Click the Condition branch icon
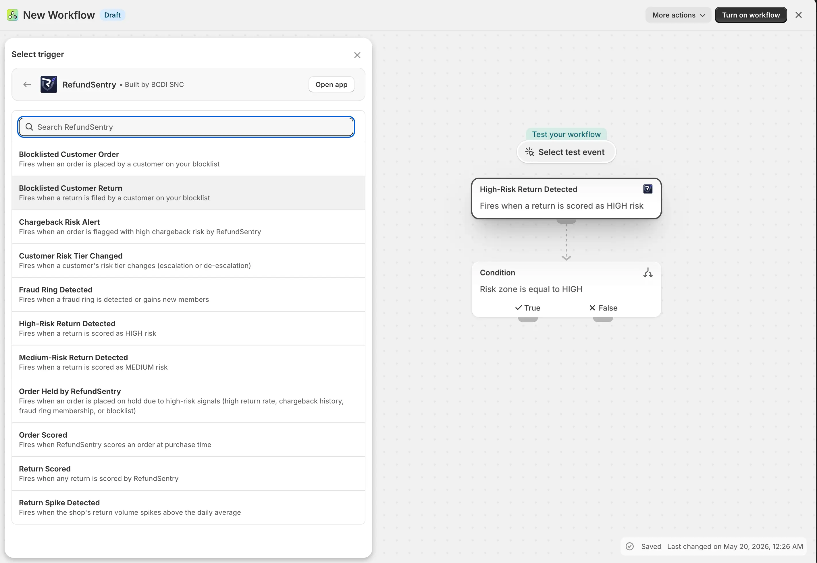 [648, 273]
